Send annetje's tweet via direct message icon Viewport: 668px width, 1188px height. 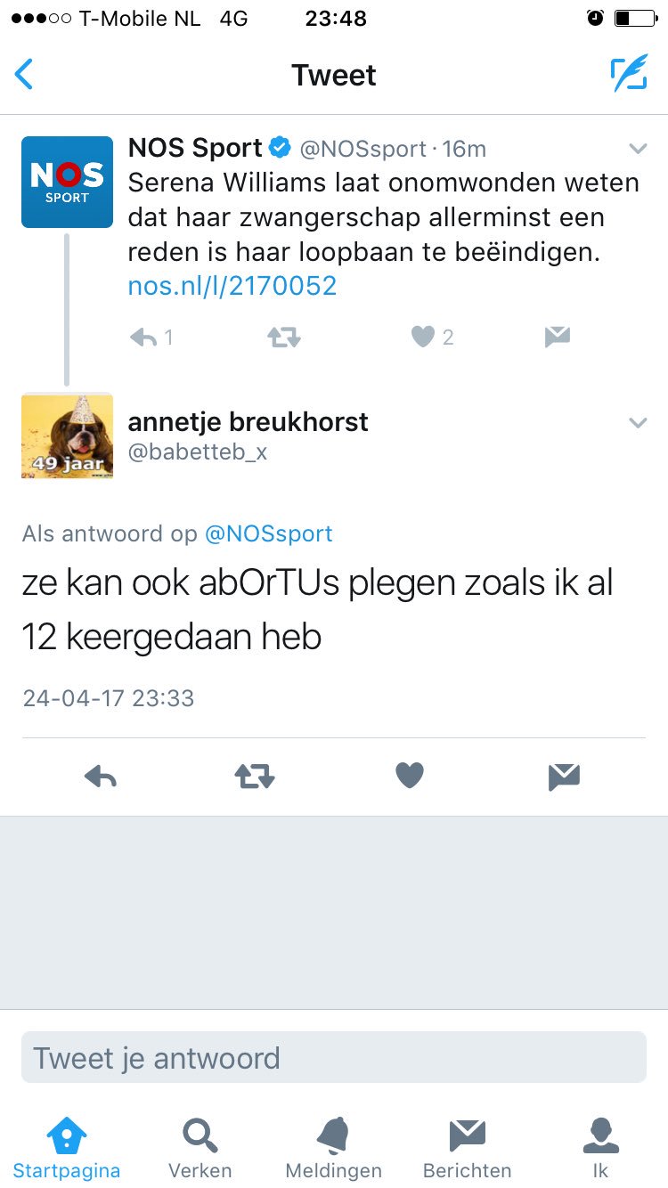click(x=564, y=777)
